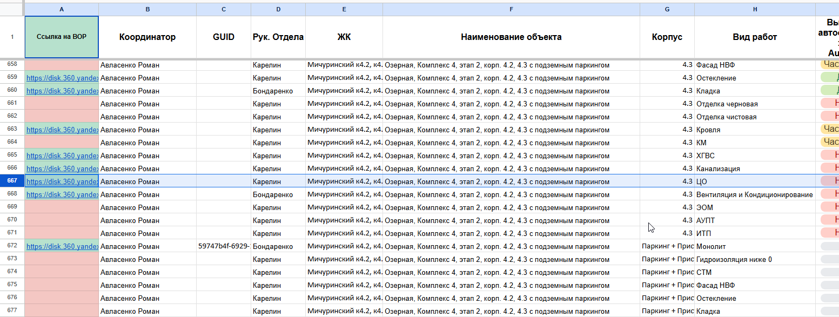Select column F header
This screenshot has height=317, width=839.
tap(511, 10)
